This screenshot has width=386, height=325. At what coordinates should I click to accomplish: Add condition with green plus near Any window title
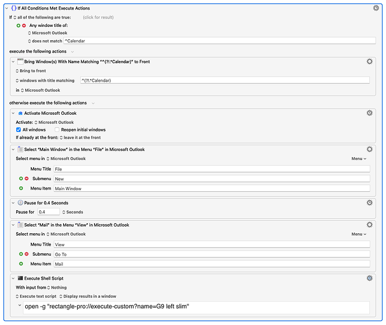(18, 25)
